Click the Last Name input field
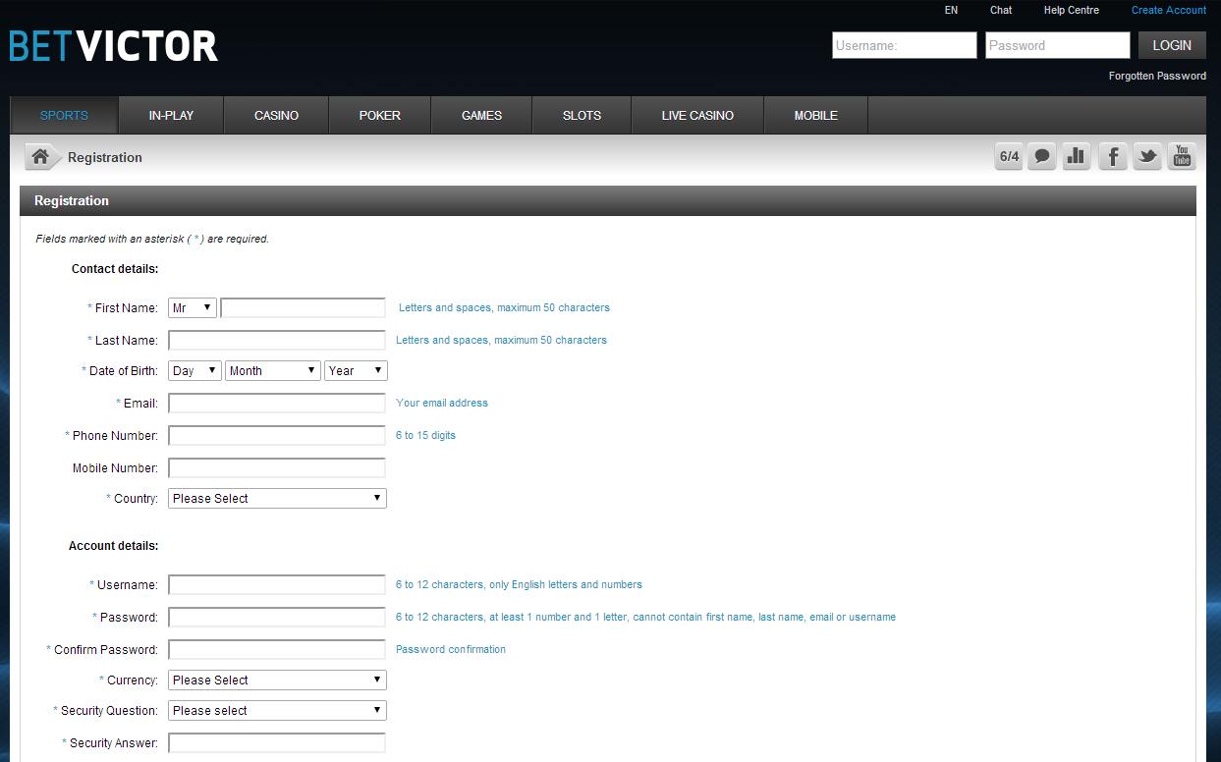1221x762 pixels. 277,341
